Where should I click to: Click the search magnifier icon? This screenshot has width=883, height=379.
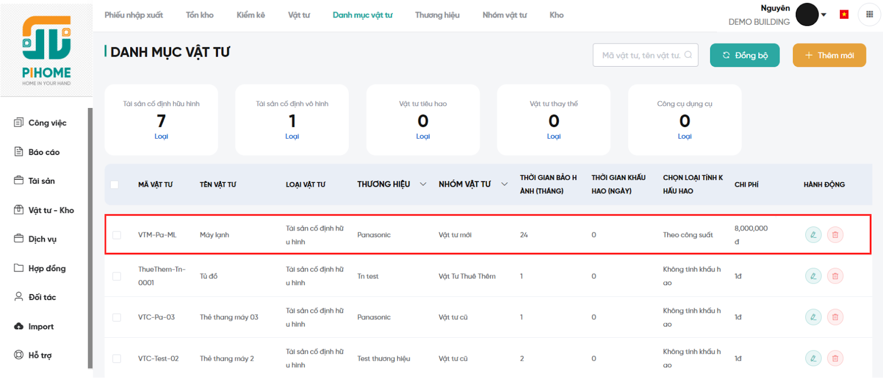pos(688,55)
